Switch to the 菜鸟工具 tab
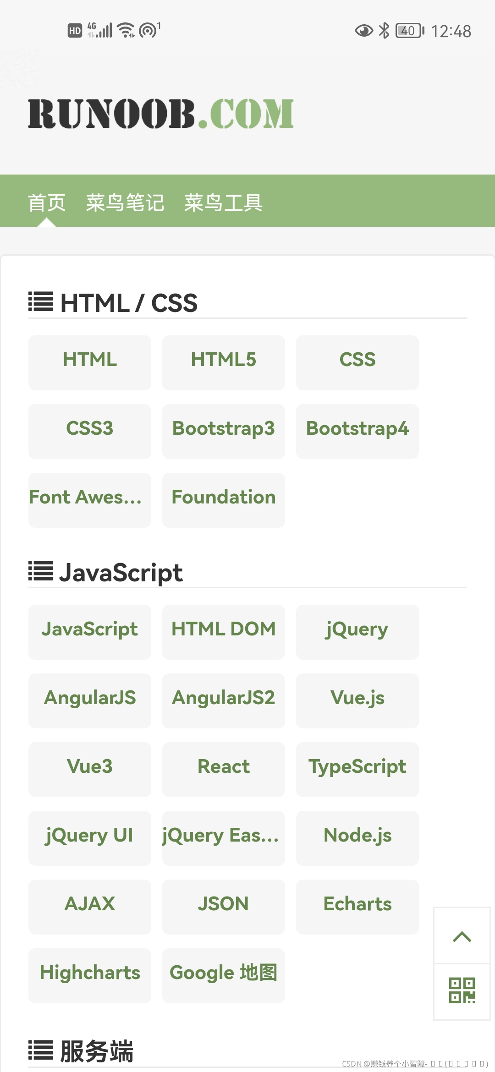 click(x=223, y=202)
